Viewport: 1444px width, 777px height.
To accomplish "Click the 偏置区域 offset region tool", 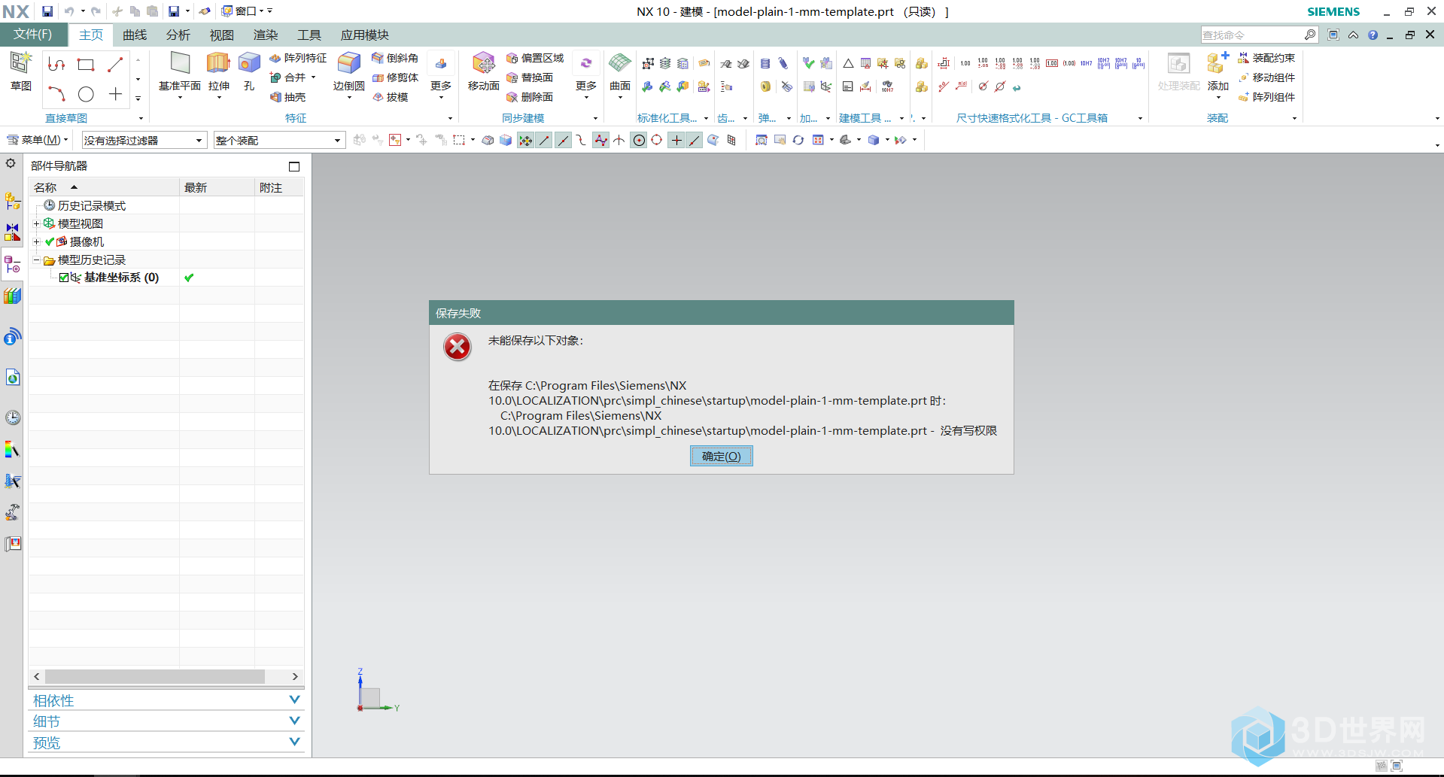I will (x=535, y=58).
